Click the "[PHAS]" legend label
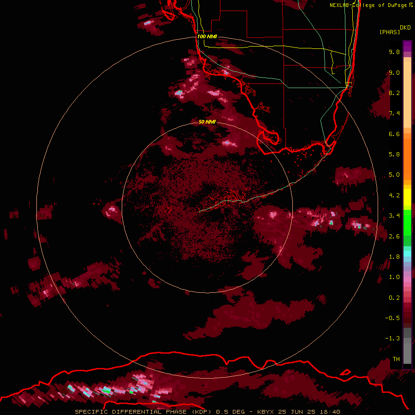This screenshot has width=415, height=415. [x=390, y=32]
